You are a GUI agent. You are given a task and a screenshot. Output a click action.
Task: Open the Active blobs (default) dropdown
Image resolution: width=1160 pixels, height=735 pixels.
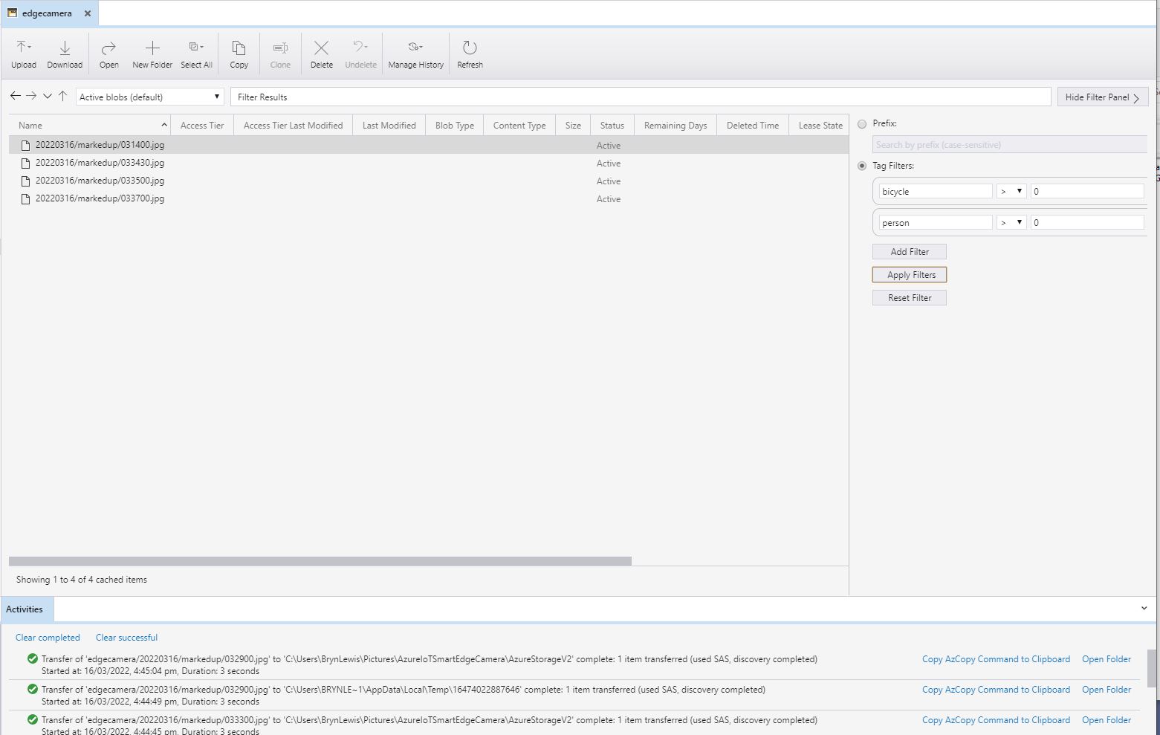pyautogui.click(x=149, y=97)
